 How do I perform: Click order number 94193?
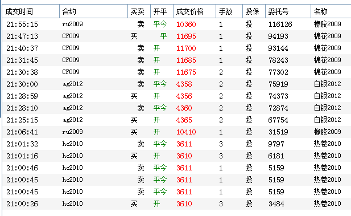click(278, 36)
